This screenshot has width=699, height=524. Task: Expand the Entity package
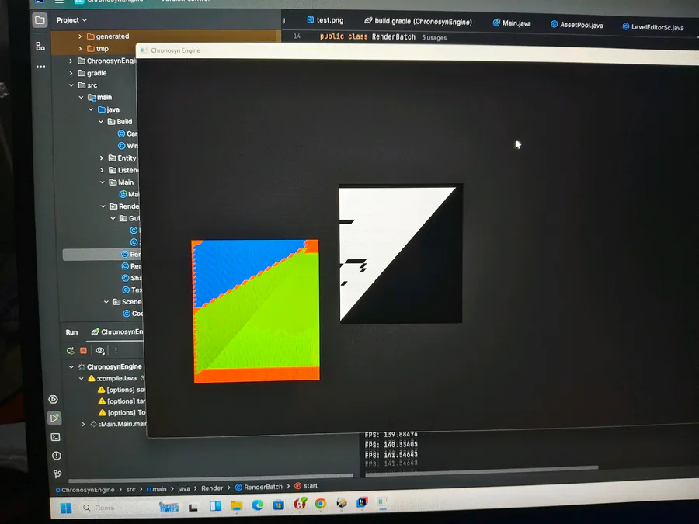pos(102,158)
